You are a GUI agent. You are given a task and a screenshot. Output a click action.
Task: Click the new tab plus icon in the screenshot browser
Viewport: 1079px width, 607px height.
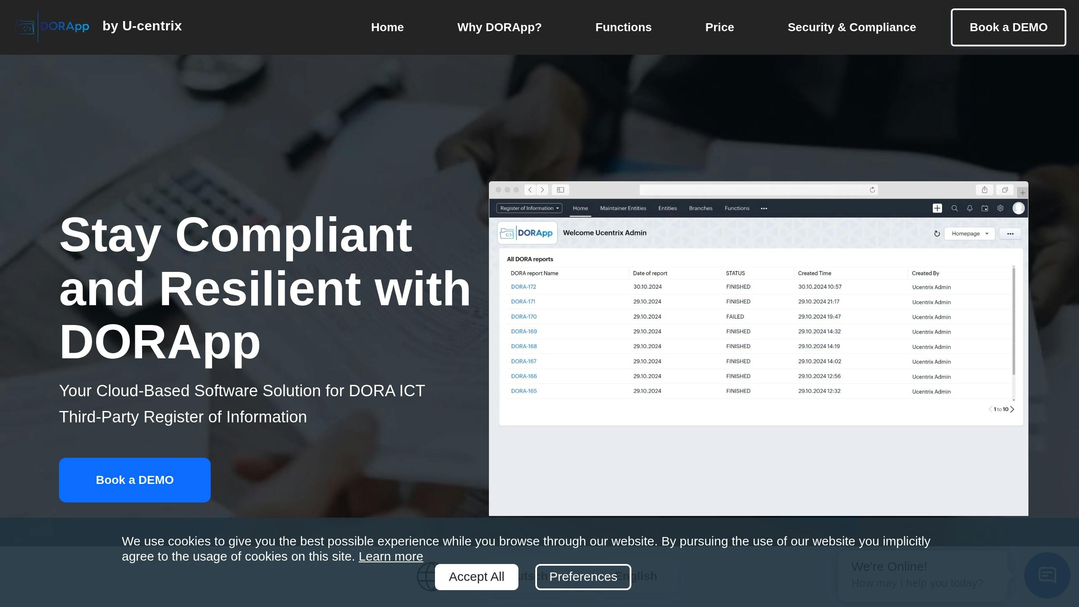tap(1023, 193)
